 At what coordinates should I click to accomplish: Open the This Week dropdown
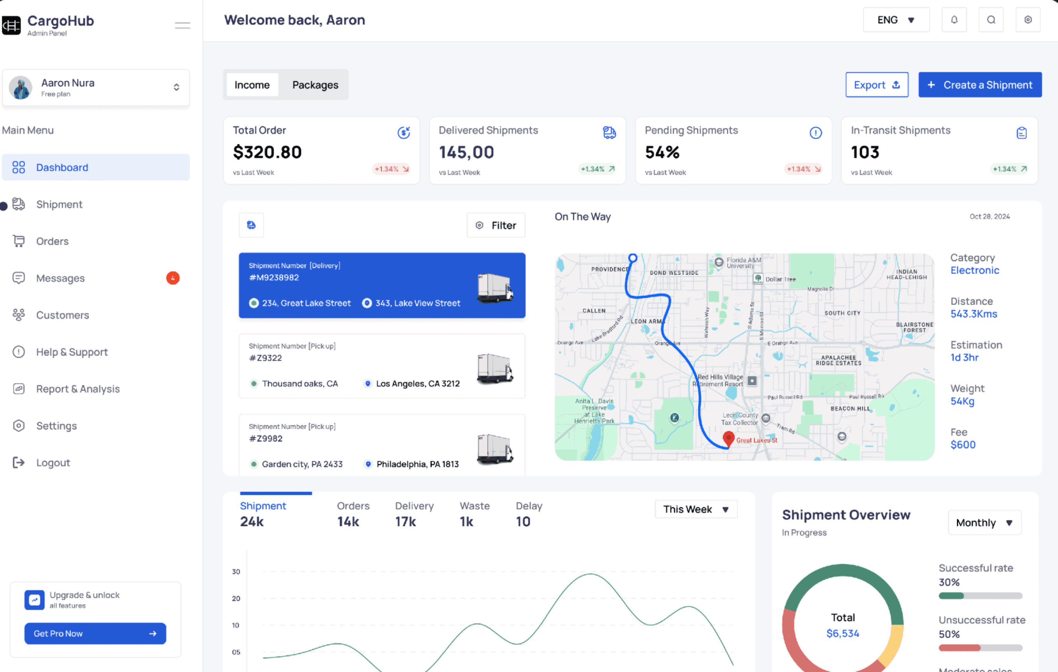click(x=695, y=509)
